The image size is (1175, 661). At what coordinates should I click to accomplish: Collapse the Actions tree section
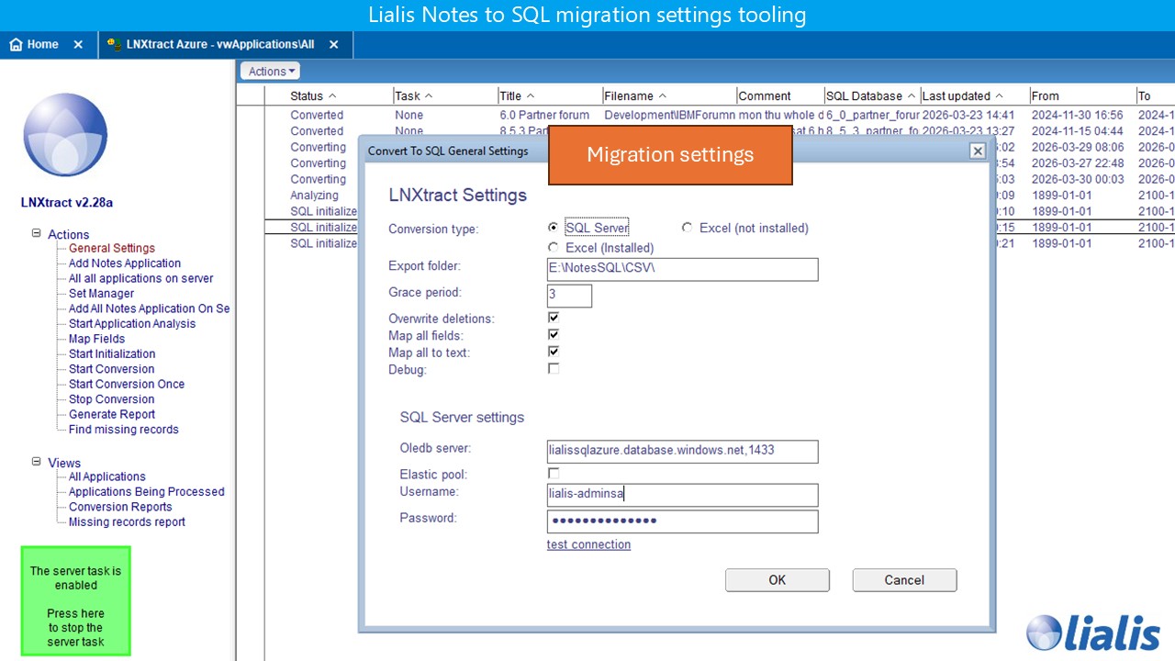(35, 234)
